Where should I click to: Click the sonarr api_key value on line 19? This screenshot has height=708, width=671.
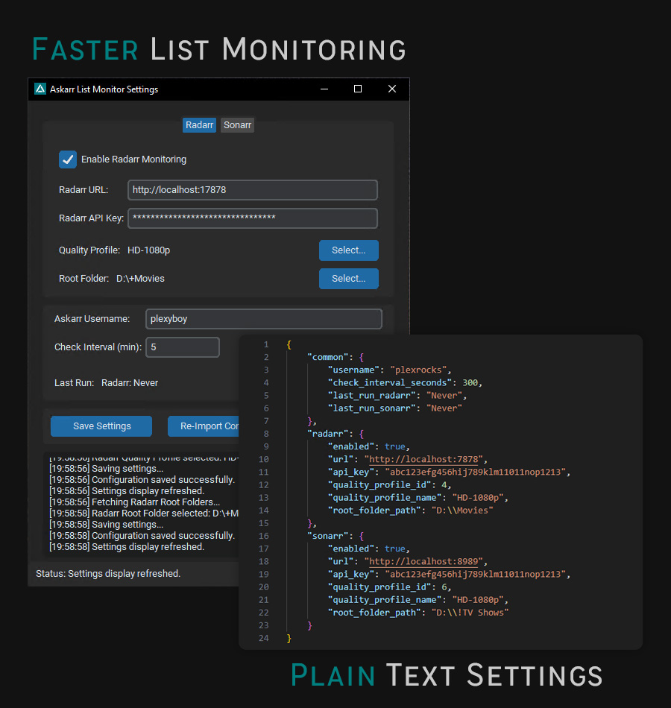point(476,574)
